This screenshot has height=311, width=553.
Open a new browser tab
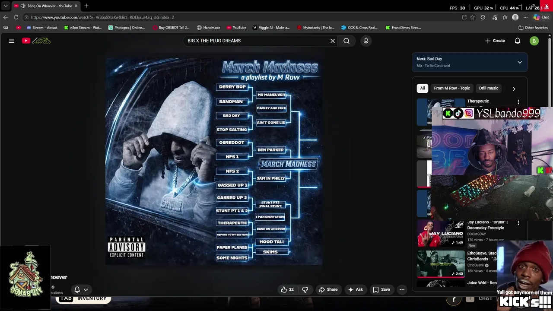(86, 6)
